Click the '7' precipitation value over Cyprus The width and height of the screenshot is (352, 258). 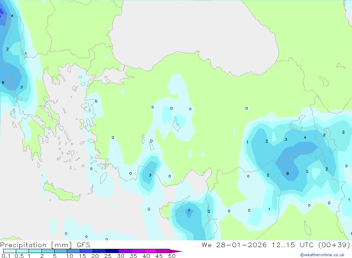(189, 211)
